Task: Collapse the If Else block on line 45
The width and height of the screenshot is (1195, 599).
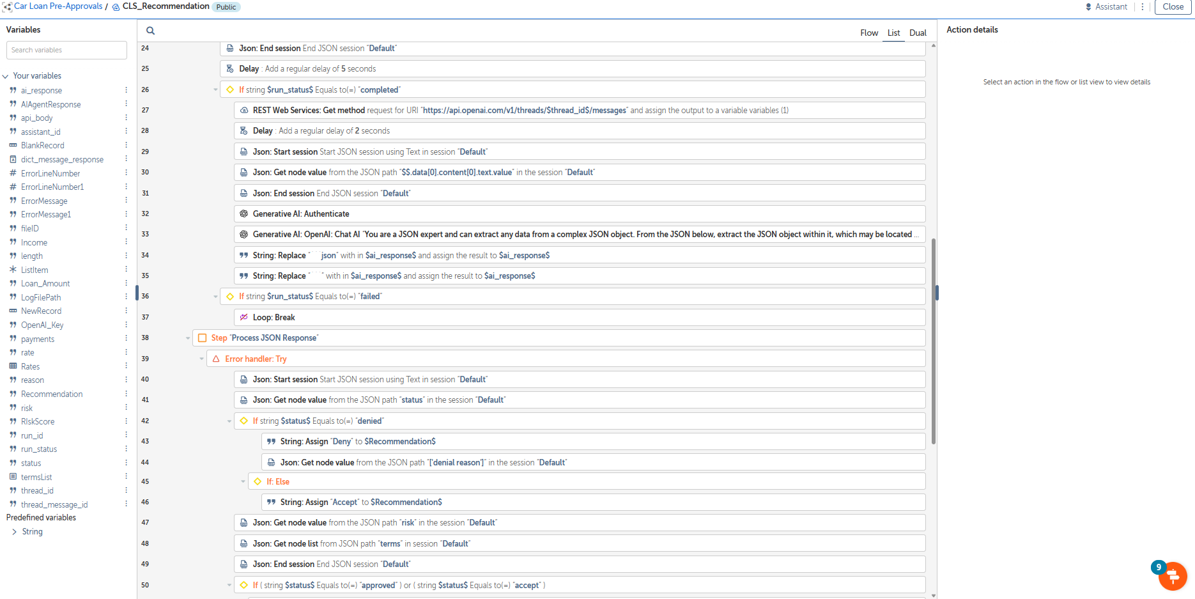Action: tap(243, 482)
